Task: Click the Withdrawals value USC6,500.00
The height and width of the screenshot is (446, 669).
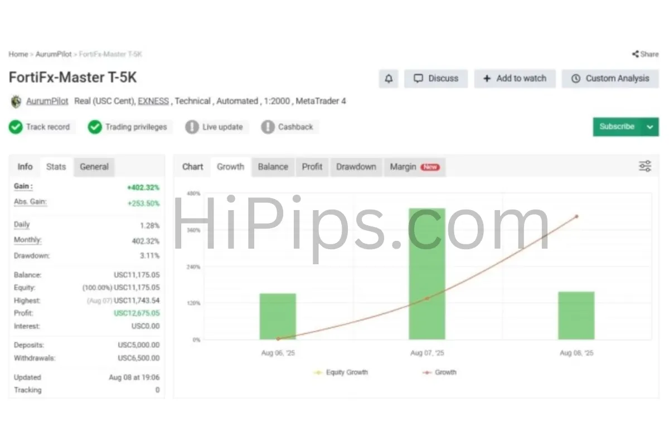Action: click(139, 358)
